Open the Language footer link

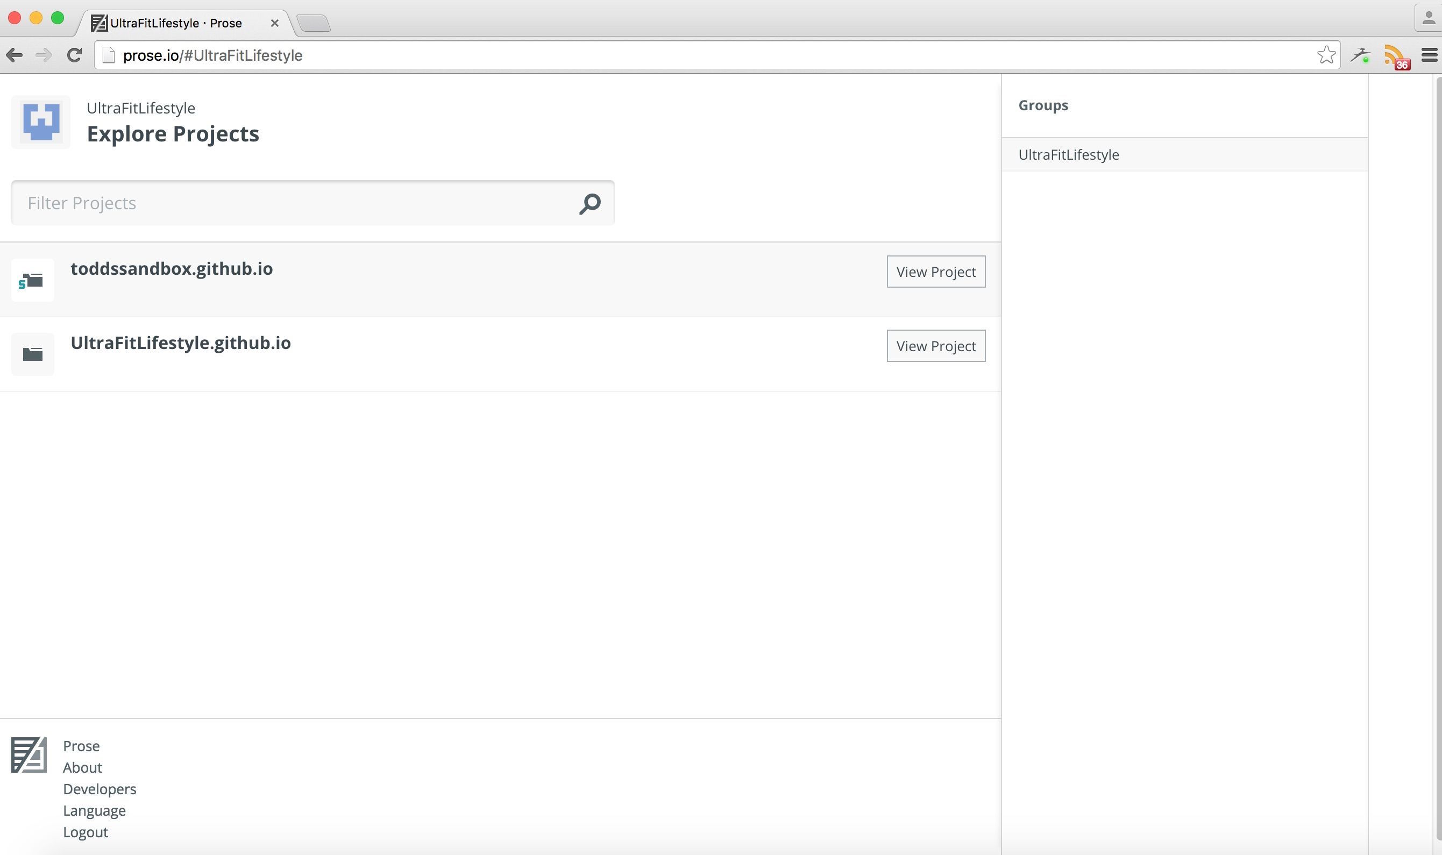click(x=94, y=811)
